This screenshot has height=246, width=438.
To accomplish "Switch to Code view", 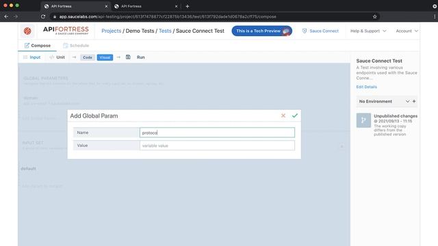I will coord(88,57).
